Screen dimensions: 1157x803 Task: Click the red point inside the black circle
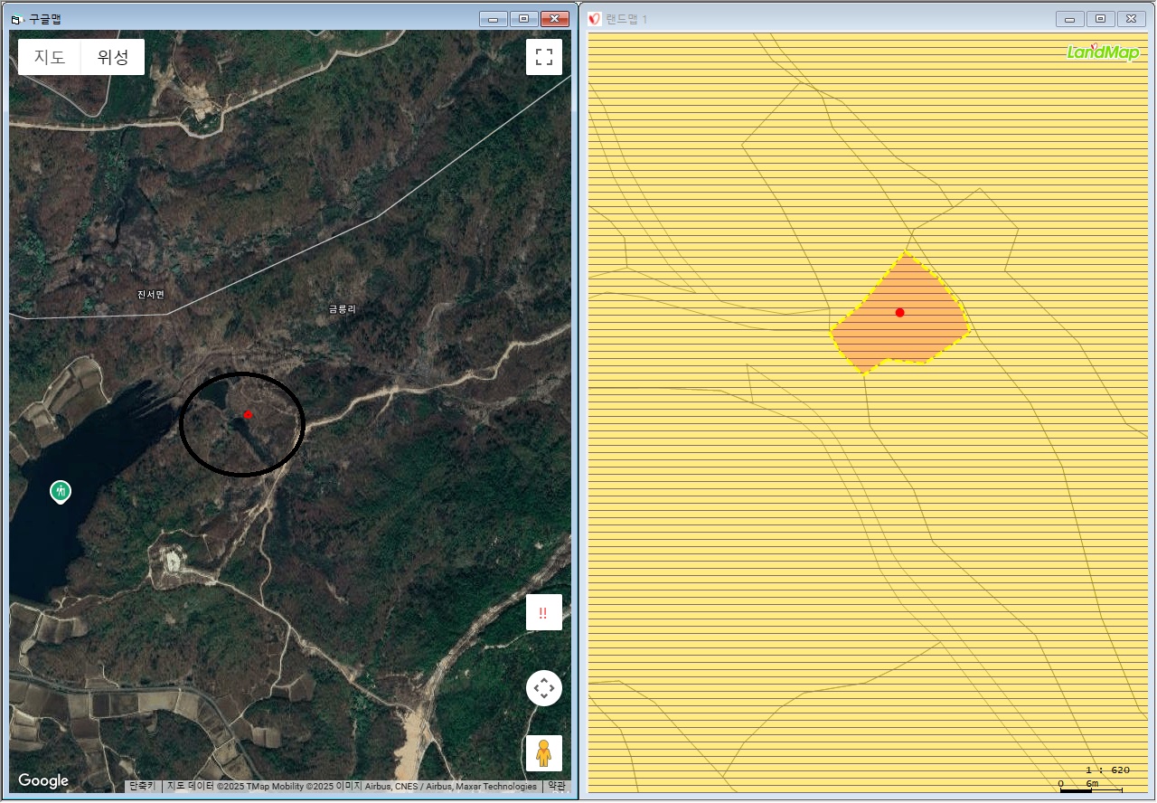[248, 414]
